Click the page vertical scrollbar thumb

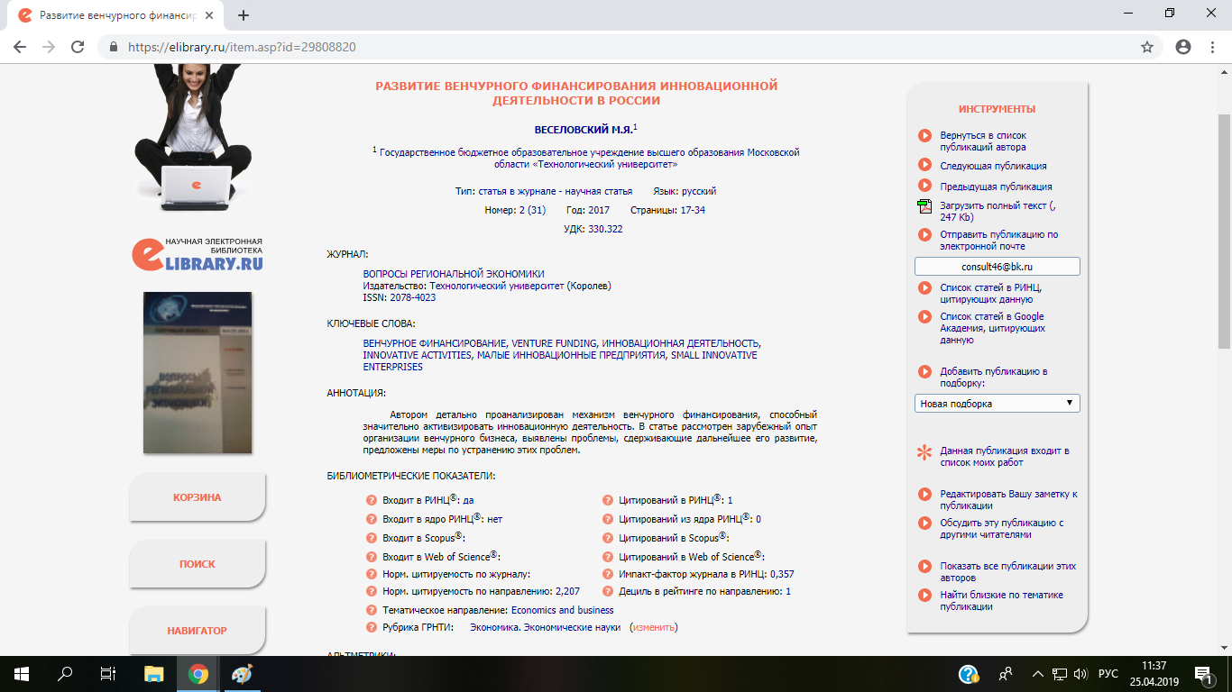[x=1224, y=232]
